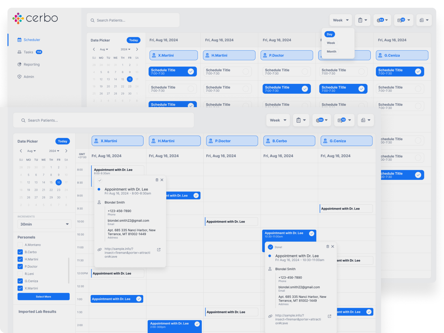Open Aug month dropdown in back date picker
444x333 pixels.
[x=104, y=49]
